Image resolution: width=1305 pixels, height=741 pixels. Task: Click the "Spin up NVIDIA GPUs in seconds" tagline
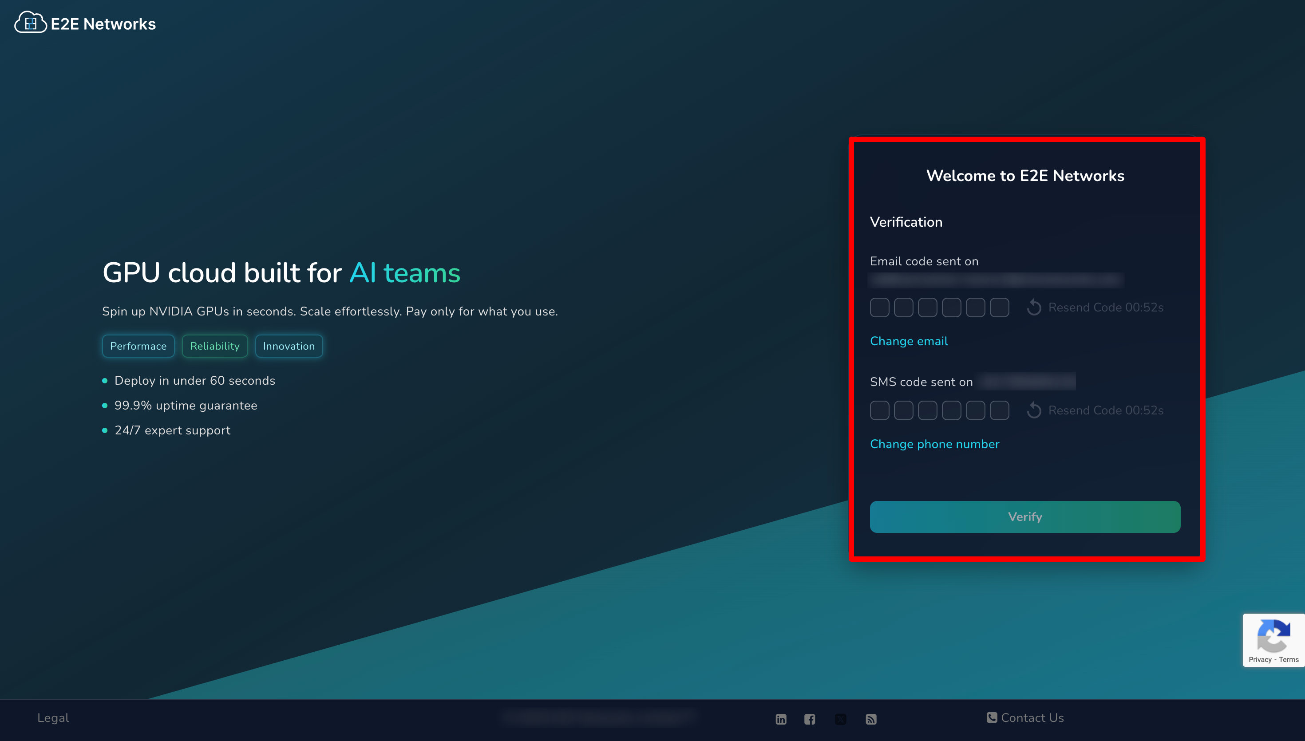(330, 311)
